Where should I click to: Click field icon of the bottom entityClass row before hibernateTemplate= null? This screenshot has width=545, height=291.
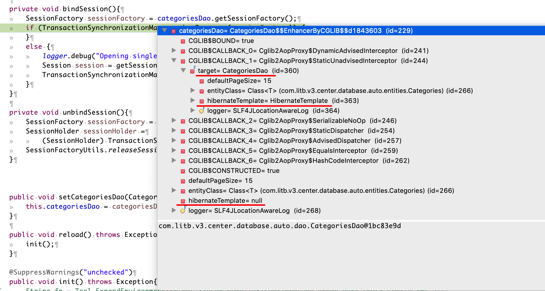click(183, 191)
